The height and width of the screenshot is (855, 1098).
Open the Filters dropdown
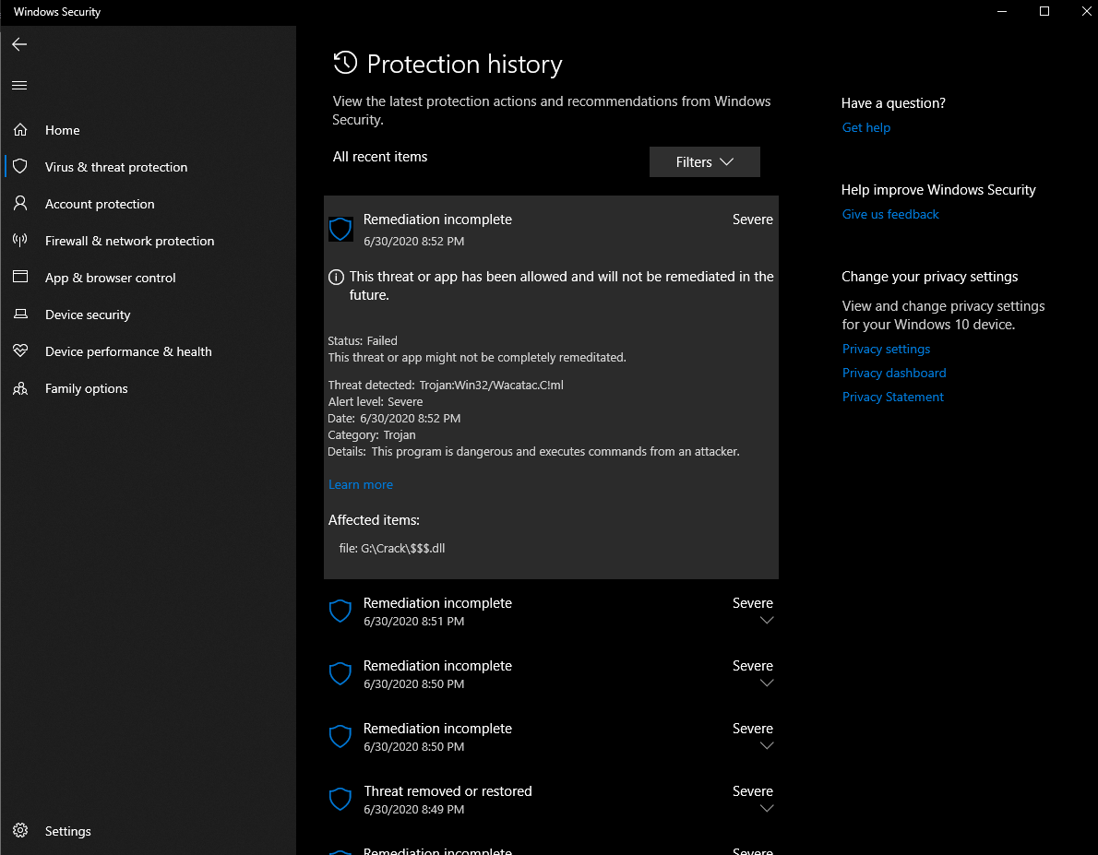[x=704, y=161]
